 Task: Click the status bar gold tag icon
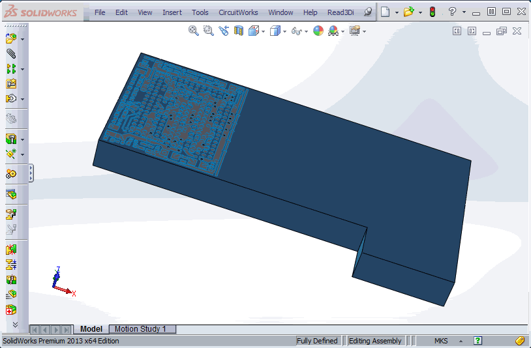[520, 341]
